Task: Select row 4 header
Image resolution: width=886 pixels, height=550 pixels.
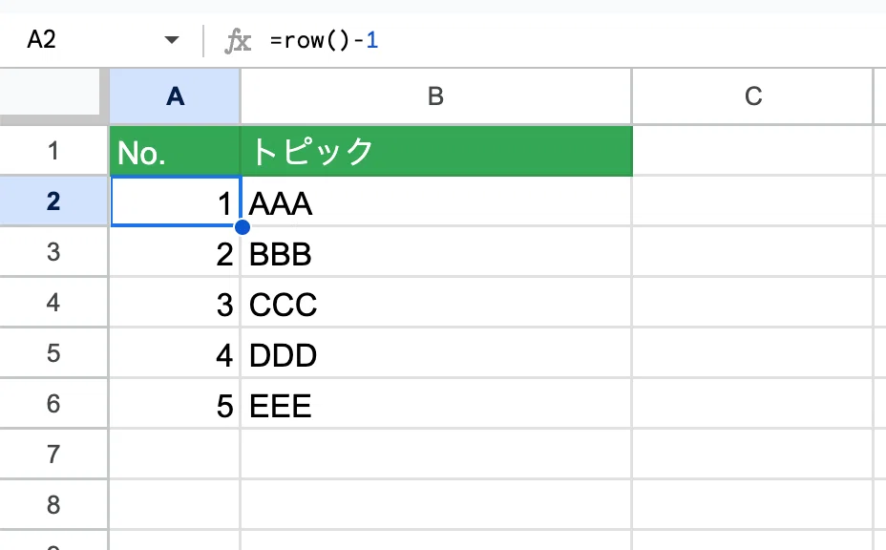Action: pyautogui.click(x=53, y=303)
